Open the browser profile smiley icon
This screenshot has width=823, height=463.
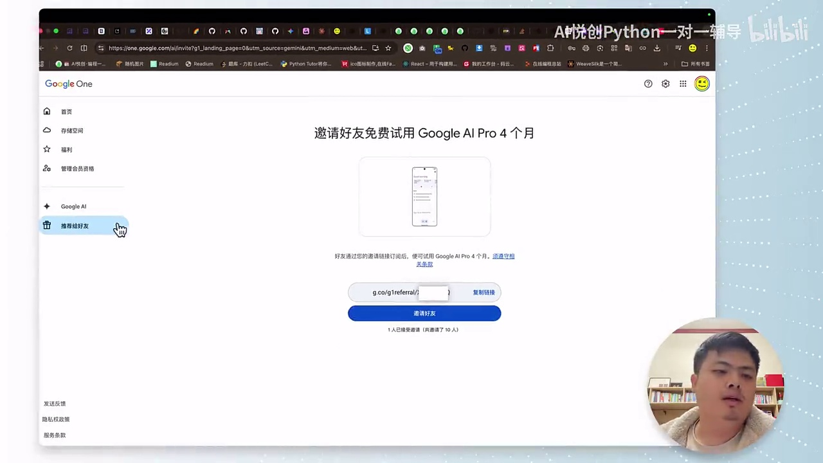(692, 48)
